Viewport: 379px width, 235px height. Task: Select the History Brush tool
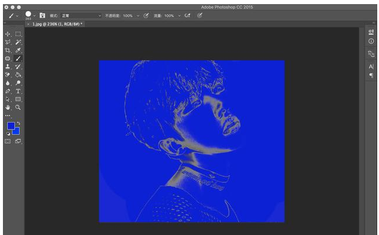pyautogui.click(x=18, y=67)
